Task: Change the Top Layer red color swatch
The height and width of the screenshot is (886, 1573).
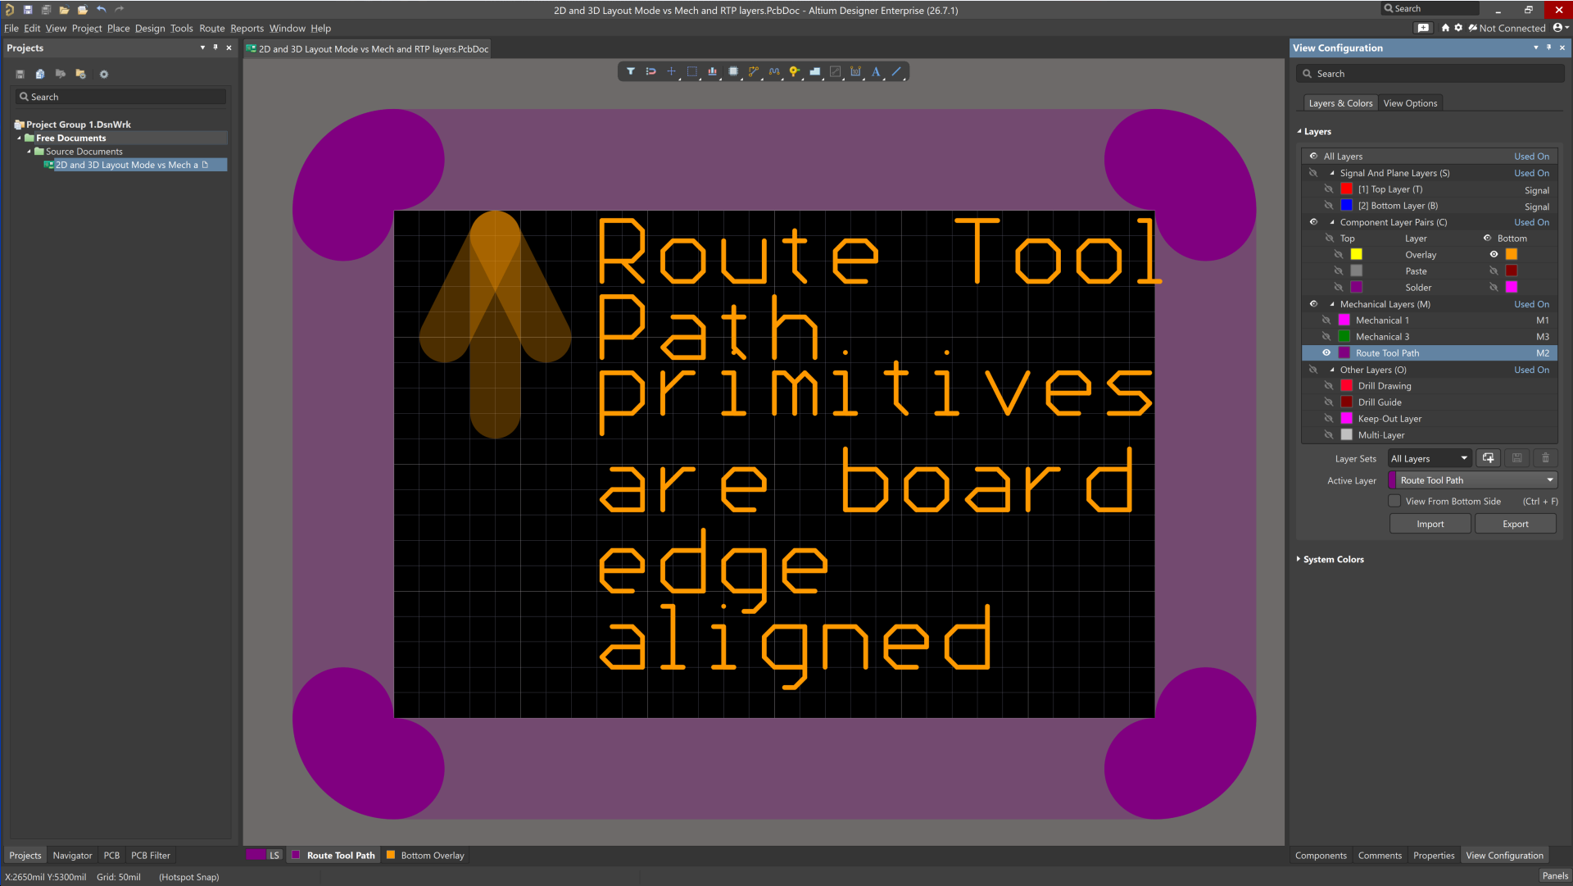Action: 1346,189
